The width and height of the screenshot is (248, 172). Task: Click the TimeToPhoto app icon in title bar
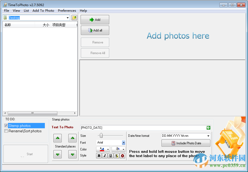coord(5,5)
